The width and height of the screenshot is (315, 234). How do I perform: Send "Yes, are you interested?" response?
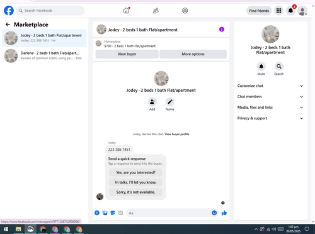(135, 172)
